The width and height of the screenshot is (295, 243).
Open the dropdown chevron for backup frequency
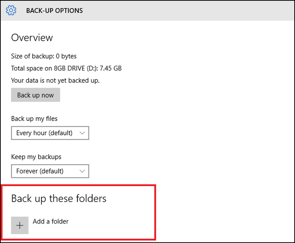point(83,133)
